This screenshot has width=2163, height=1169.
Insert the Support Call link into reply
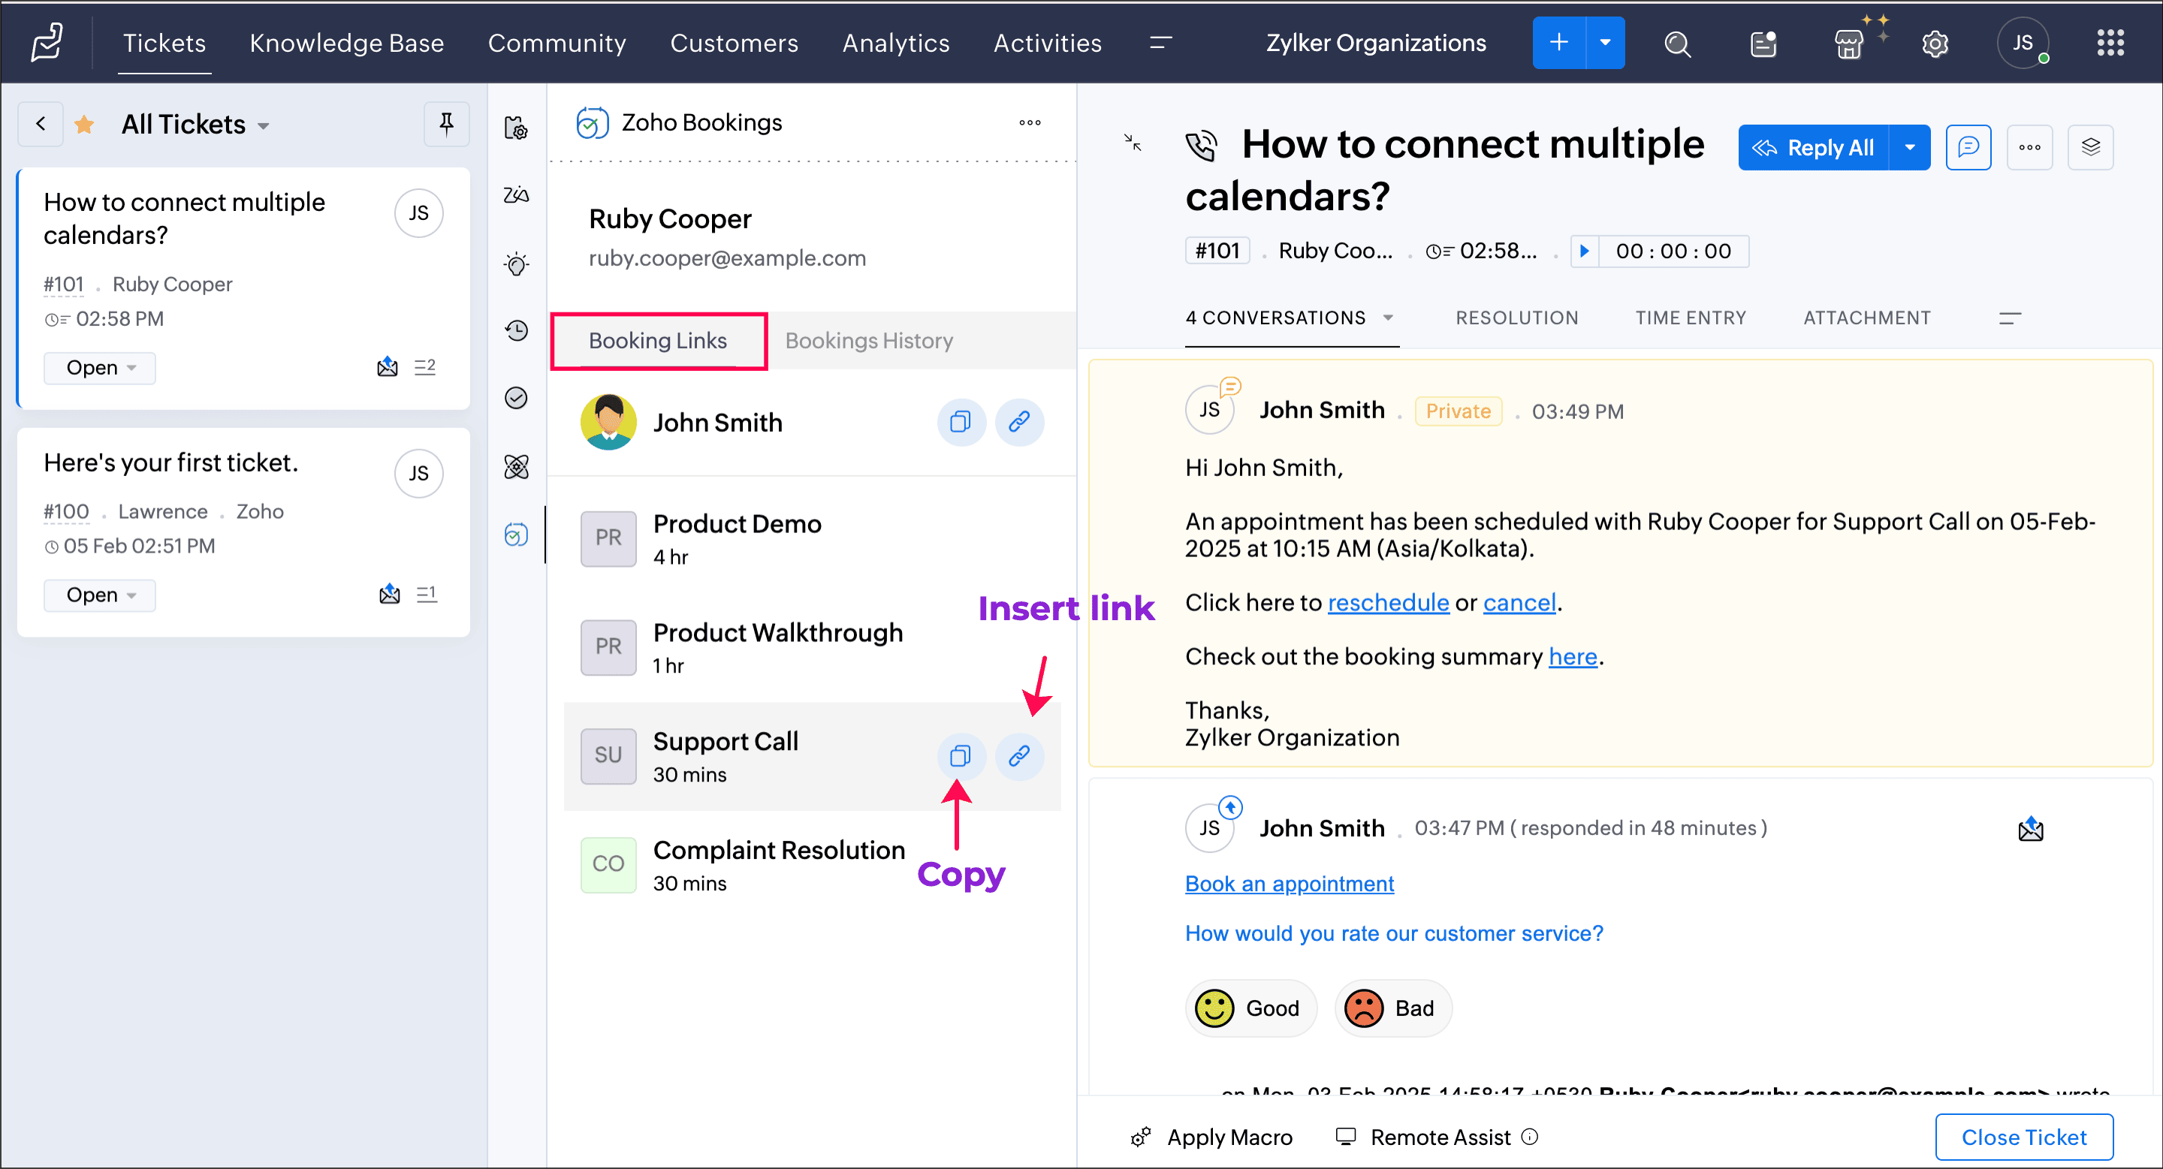[1019, 756]
